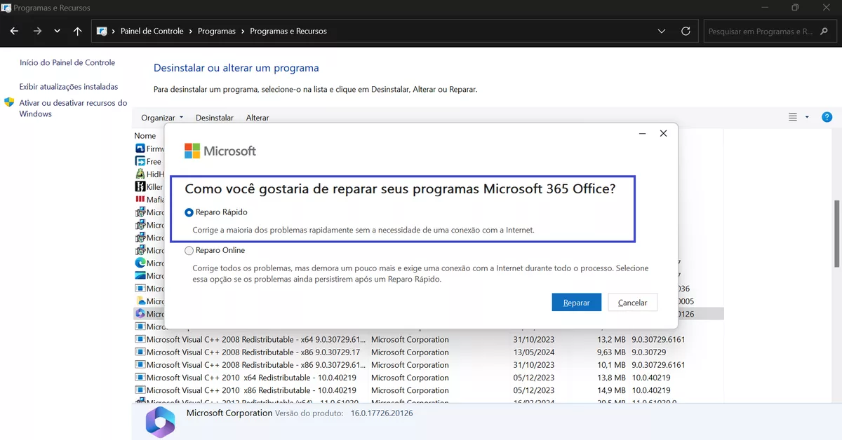Click the Firmw program icon in list
The image size is (842, 440).
click(140, 149)
